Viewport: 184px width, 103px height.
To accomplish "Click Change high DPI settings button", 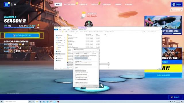I will tap(82, 80).
